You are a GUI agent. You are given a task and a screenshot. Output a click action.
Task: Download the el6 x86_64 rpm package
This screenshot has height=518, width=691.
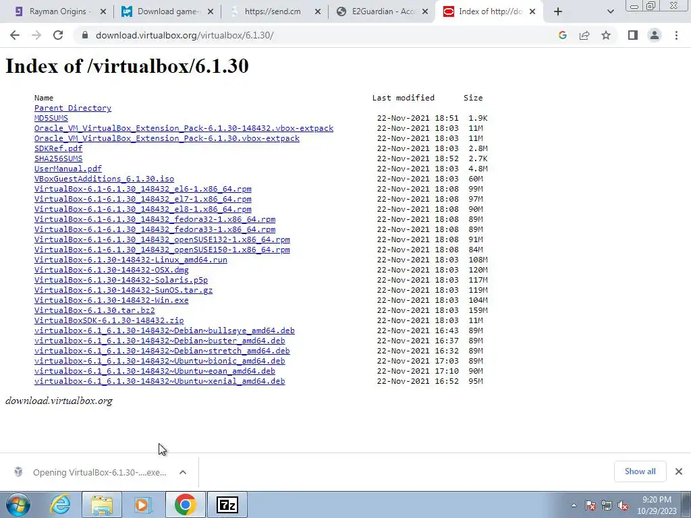143,189
